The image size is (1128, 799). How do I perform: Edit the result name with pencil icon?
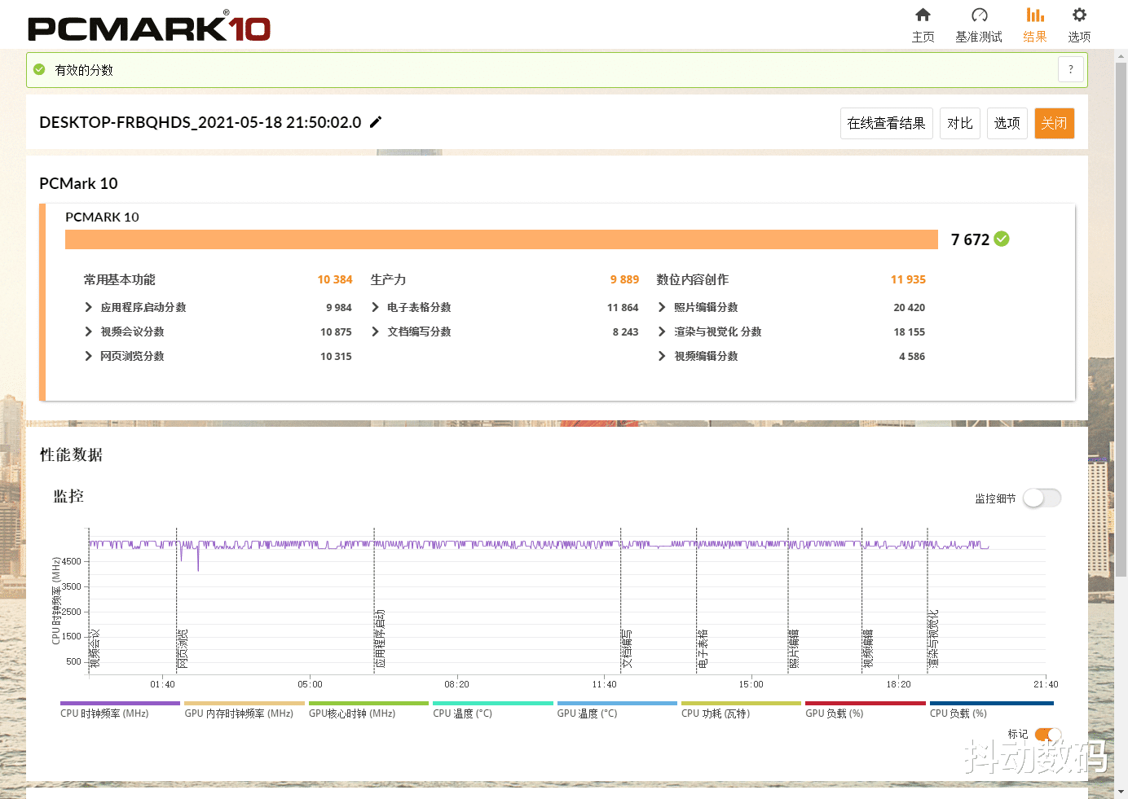tap(376, 122)
